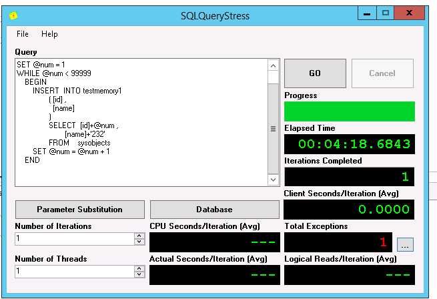
Task: Click the 'FROM sysobjects' query line
Action: click(x=79, y=143)
